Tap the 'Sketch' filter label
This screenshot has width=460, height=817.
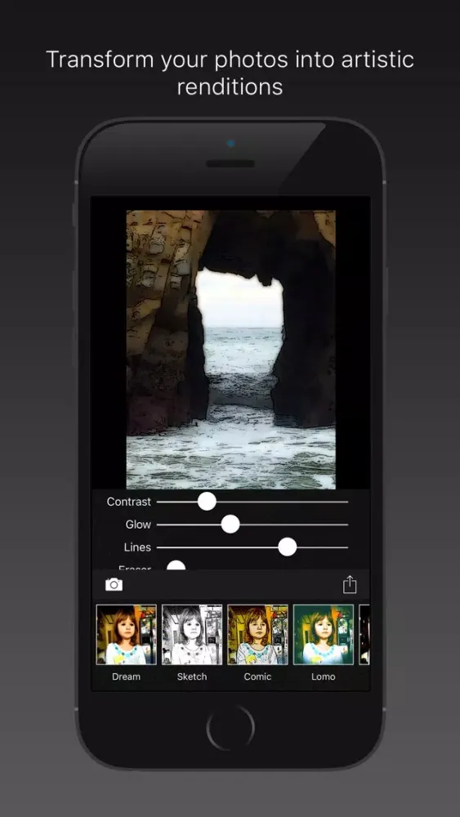pyautogui.click(x=192, y=676)
